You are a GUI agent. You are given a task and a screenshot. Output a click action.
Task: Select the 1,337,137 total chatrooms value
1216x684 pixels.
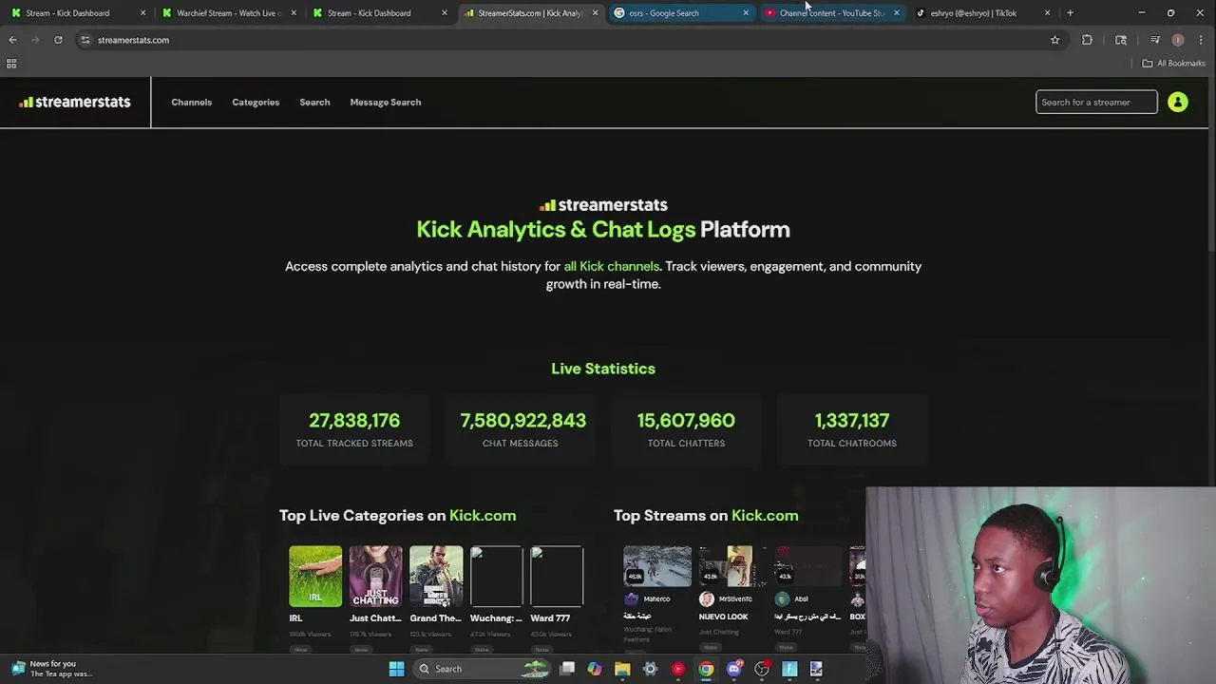click(852, 421)
